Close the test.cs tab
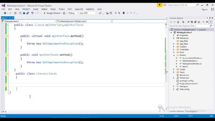215x121 pixels. 13,18
